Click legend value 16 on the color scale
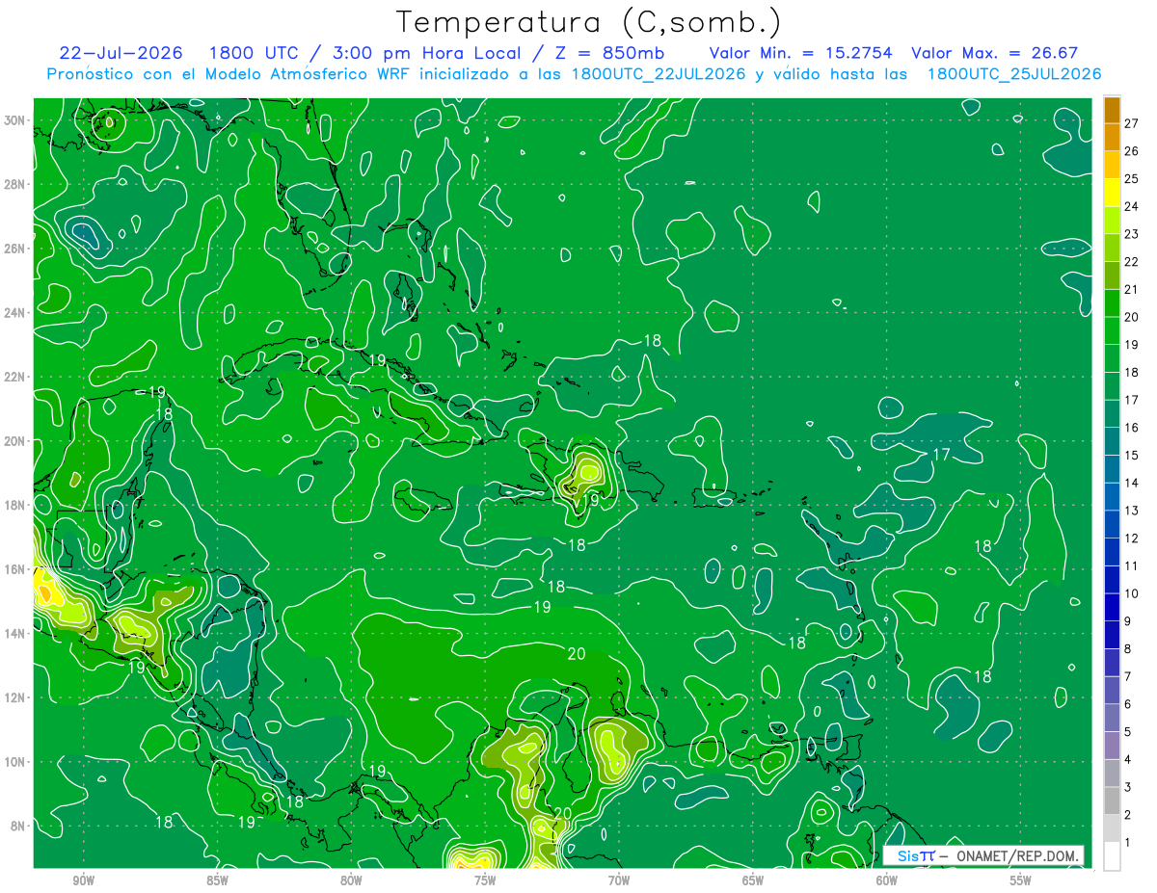Viewport: 1157px width, 893px height. coord(1132,428)
